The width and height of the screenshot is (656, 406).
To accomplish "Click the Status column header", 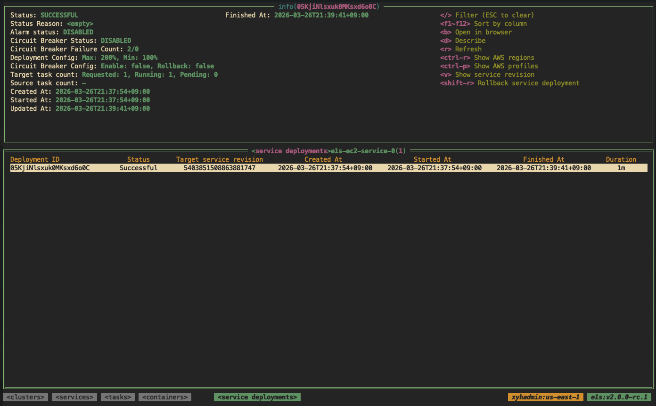I will point(139,159).
